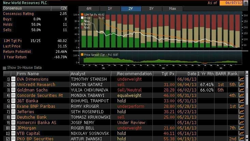Select the 2Y chart range tab

131,8
